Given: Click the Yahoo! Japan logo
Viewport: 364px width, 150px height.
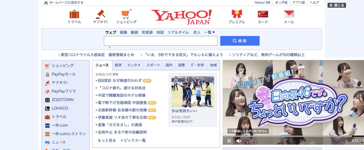Looking at the screenshot, I should [x=181, y=17].
